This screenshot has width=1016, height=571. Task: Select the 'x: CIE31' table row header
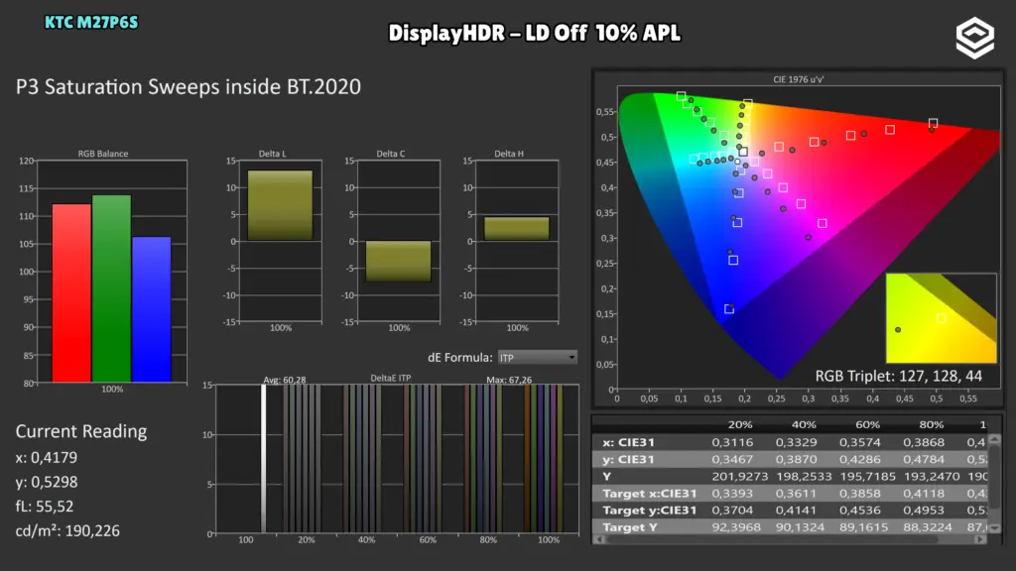[x=628, y=443]
